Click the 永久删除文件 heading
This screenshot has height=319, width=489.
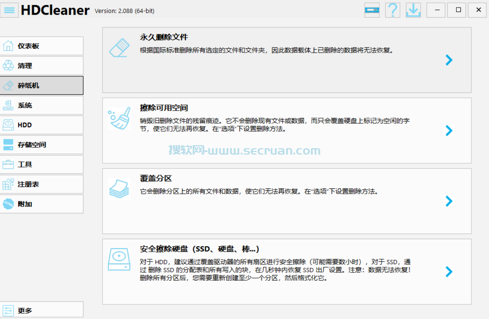(x=164, y=37)
